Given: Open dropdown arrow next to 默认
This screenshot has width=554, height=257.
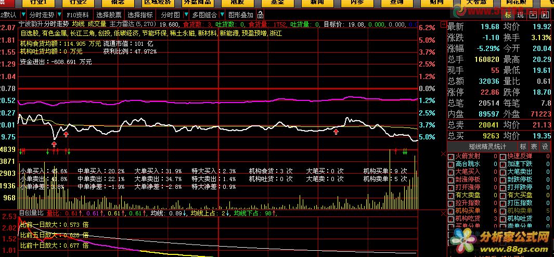Looking at the screenshot, I should [x=23, y=15].
